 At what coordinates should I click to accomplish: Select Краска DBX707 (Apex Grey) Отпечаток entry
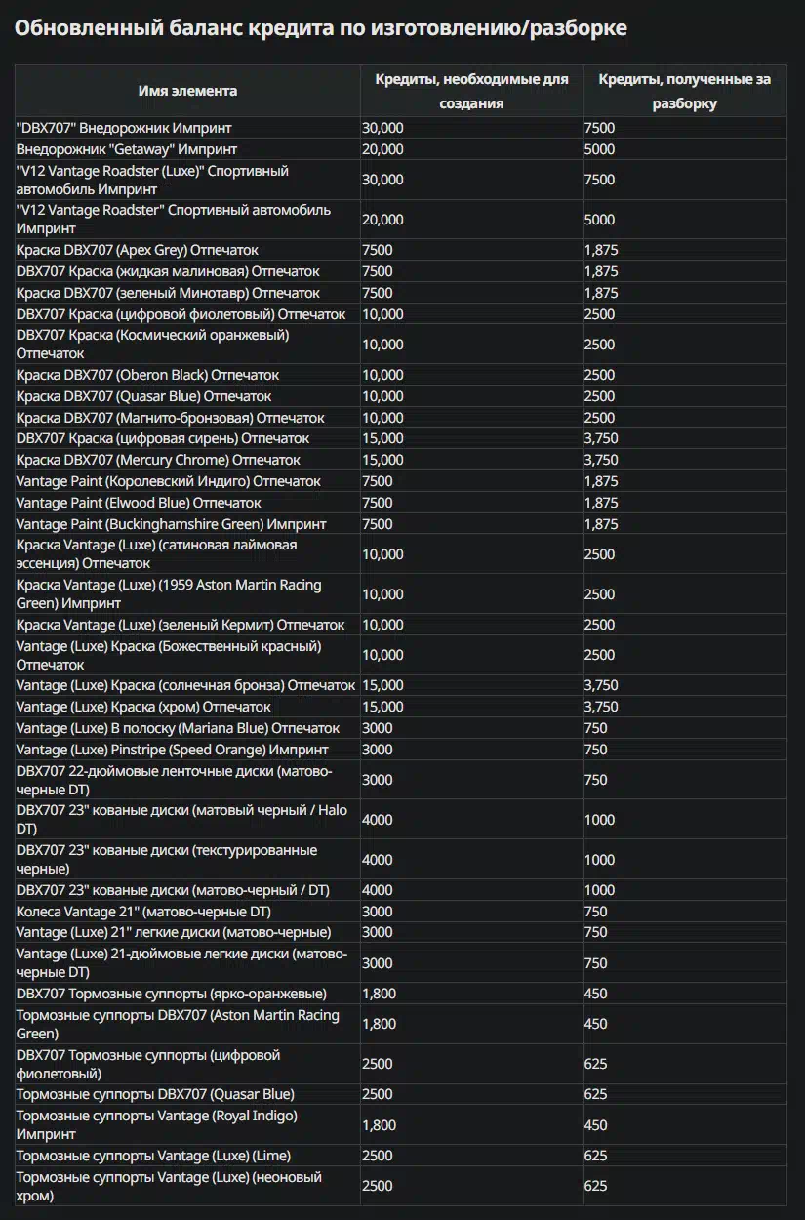point(402,250)
